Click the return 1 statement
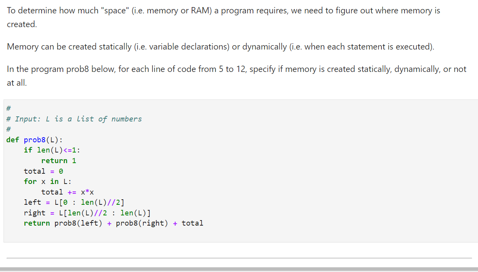The width and height of the screenshot is (478, 272). (x=59, y=160)
